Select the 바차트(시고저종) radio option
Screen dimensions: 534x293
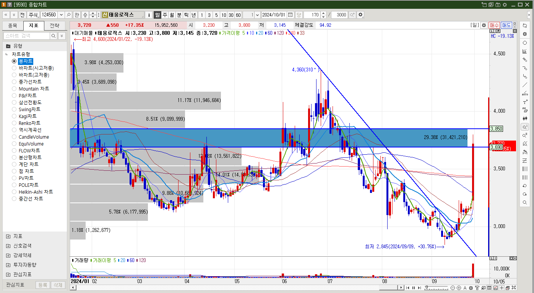(14, 68)
